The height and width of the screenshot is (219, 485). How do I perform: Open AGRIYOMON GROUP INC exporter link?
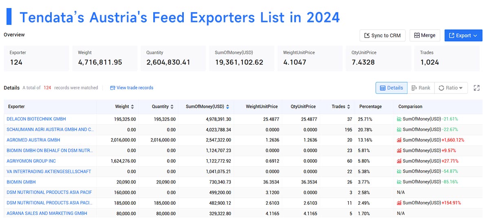31,161
